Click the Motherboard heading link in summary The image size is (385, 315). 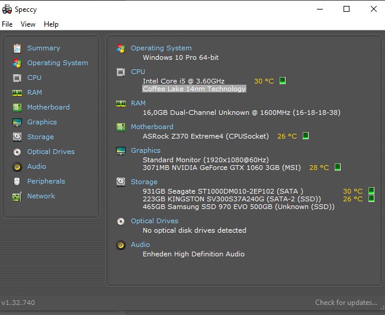(x=152, y=127)
